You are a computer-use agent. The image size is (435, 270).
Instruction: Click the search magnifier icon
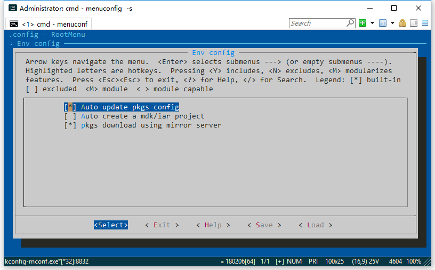[350, 23]
